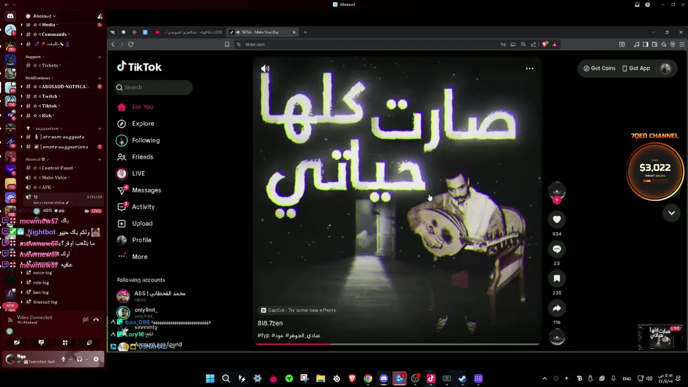Image resolution: width=688 pixels, height=387 pixels.
Task: Open the ABS following account
Action: tap(152, 296)
